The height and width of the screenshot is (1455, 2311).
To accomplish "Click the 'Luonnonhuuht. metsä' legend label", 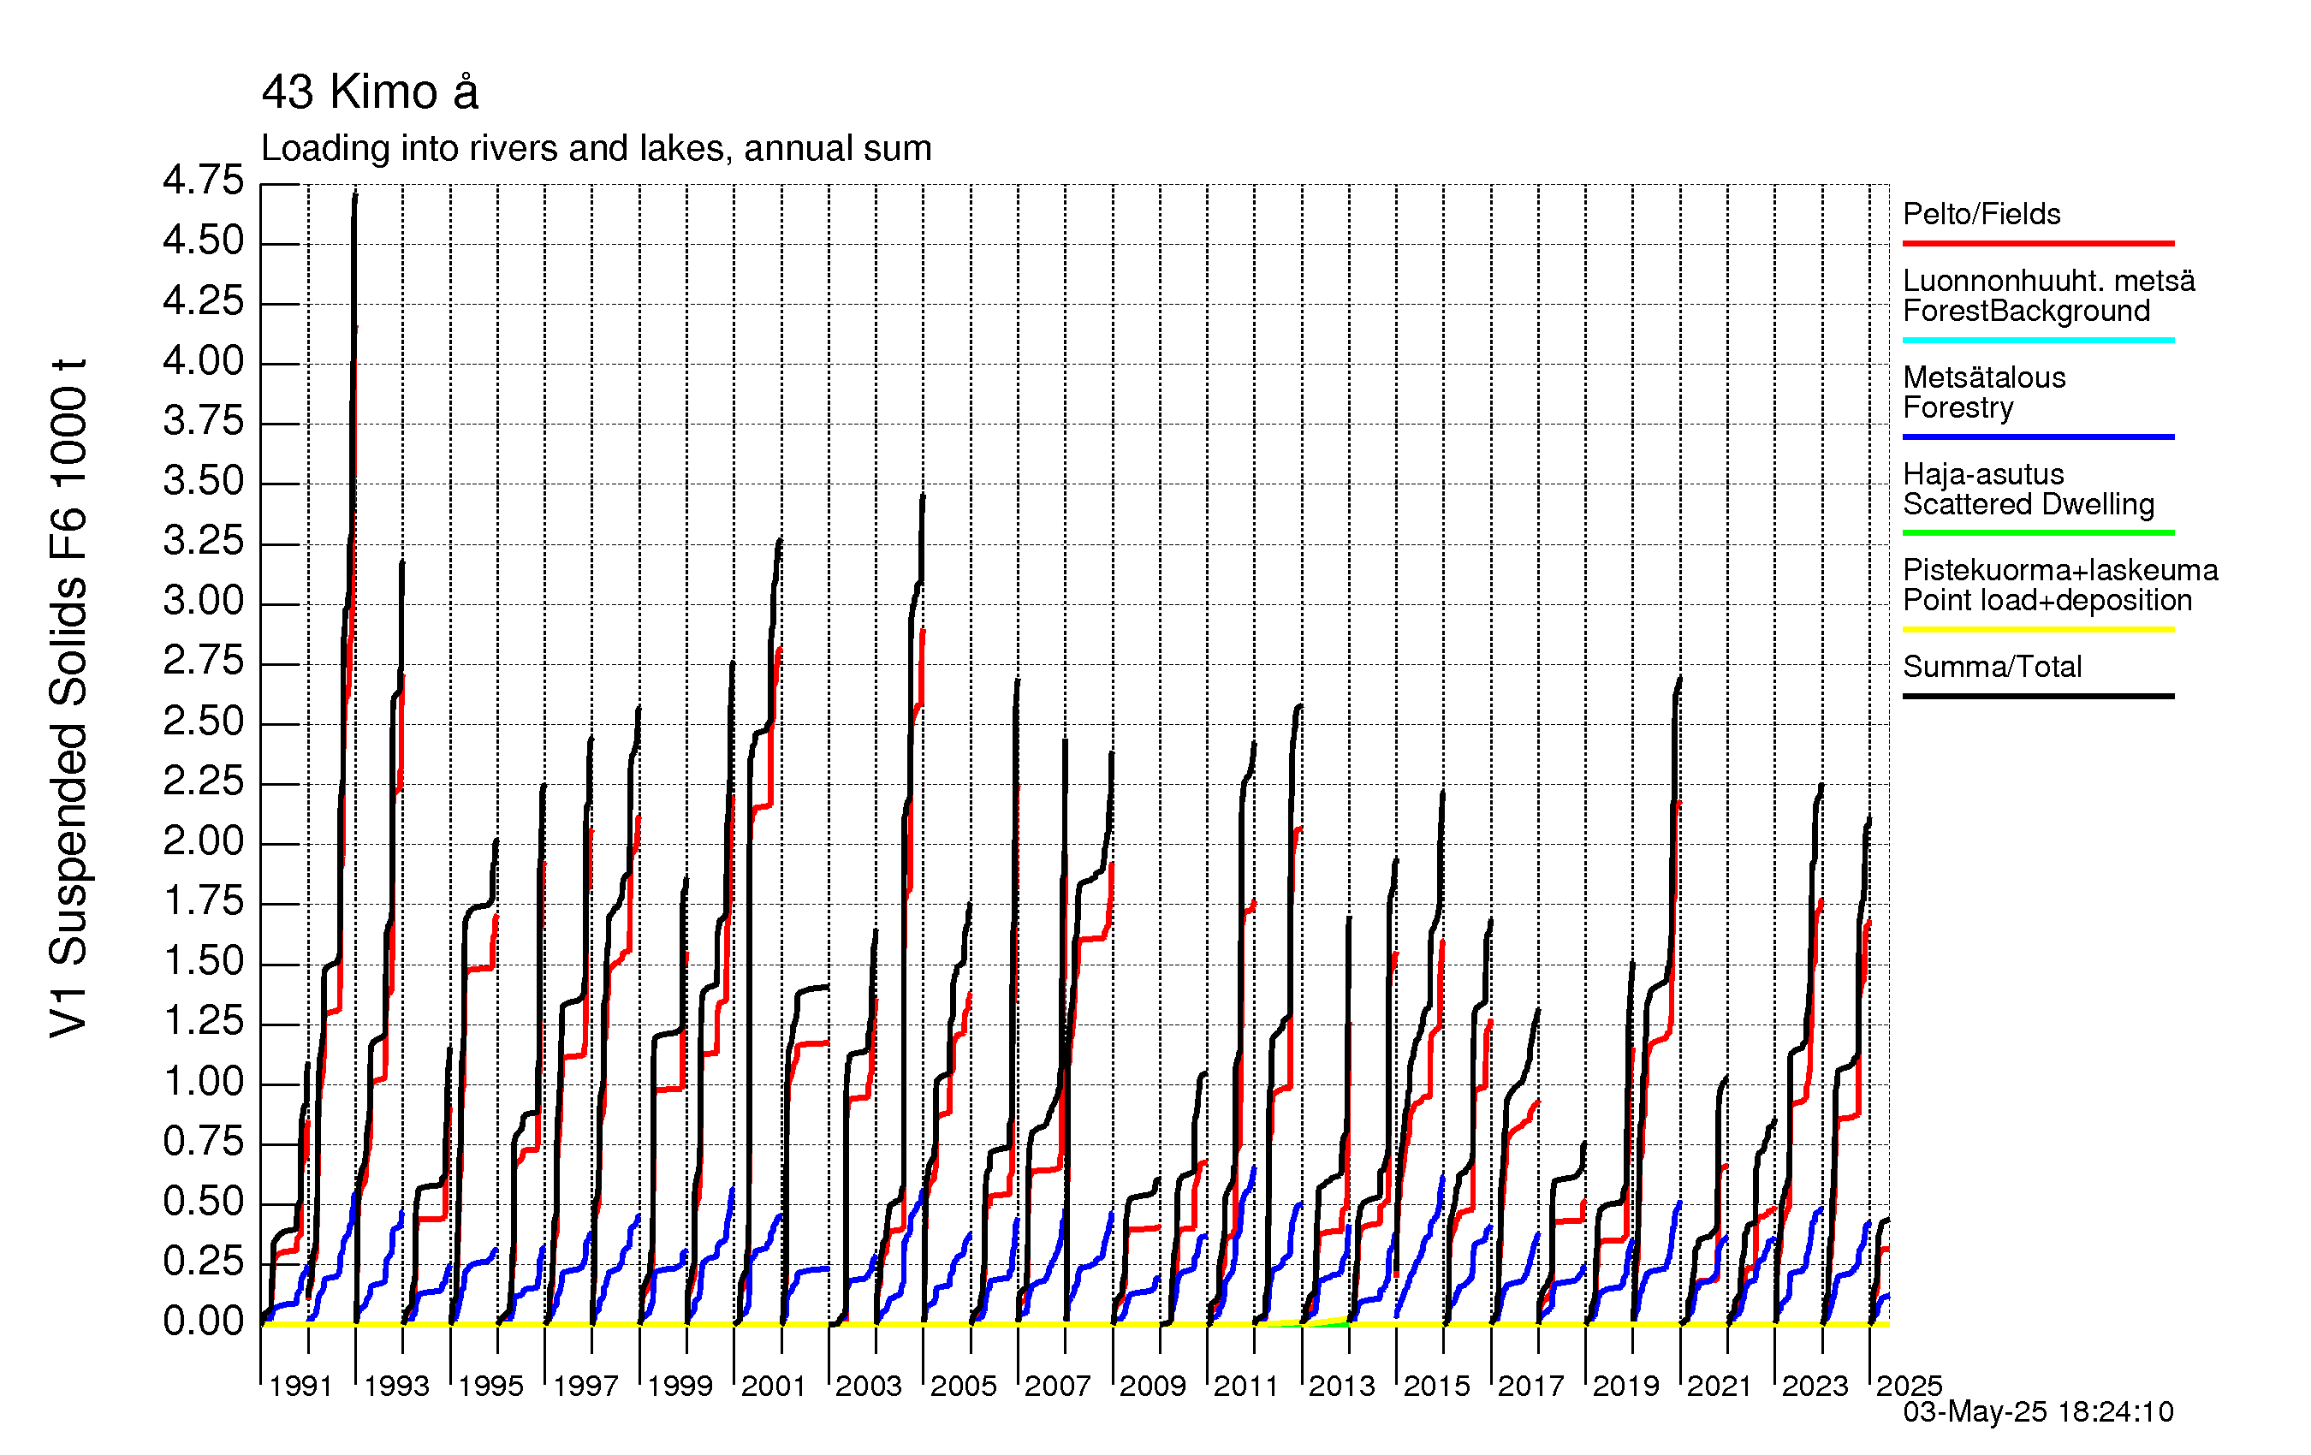I will (2049, 282).
